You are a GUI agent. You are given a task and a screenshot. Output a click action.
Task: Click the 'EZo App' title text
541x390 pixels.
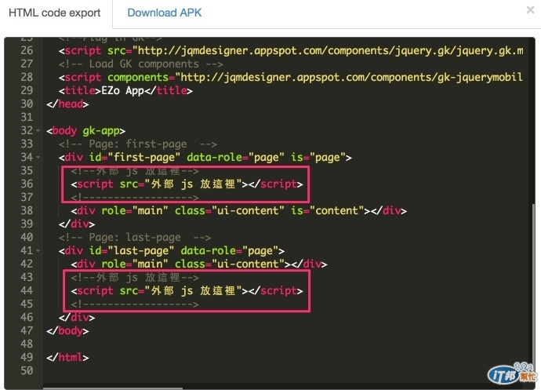click(122, 90)
